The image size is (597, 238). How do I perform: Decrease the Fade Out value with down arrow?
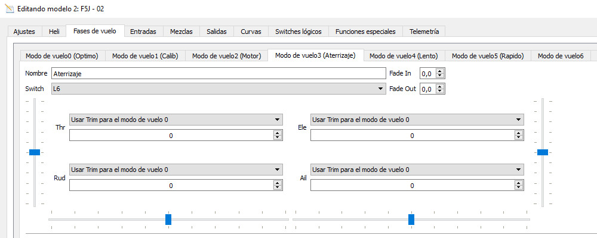pyautogui.click(x=441, y=91)
